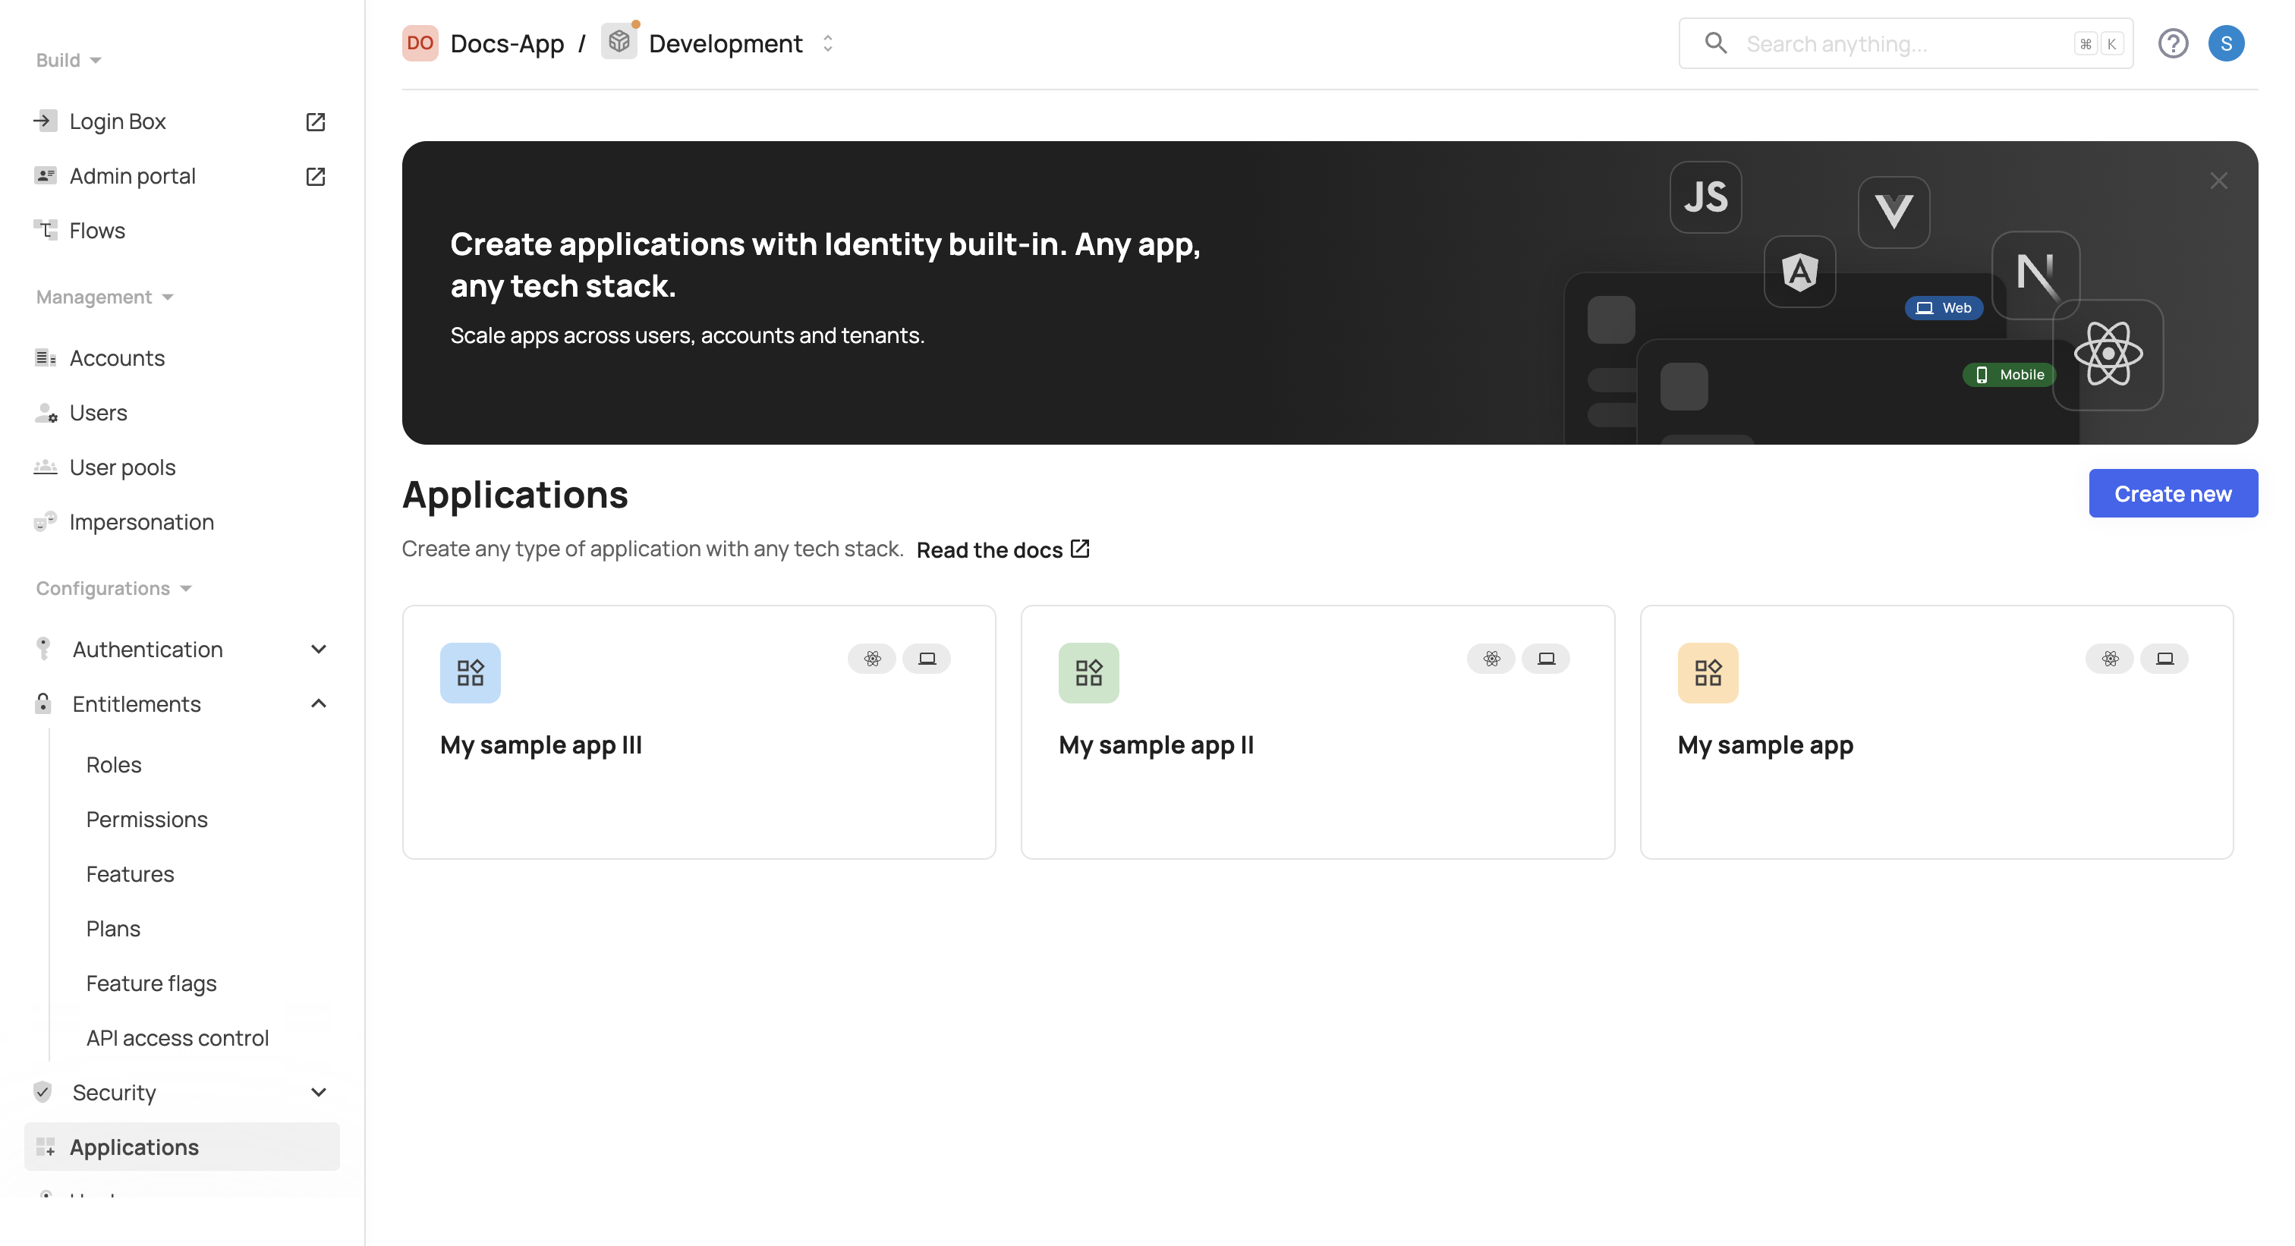Select the Accounts icon in the sidebar
Screen dimensions: 2295x1246
click(46, 357)
